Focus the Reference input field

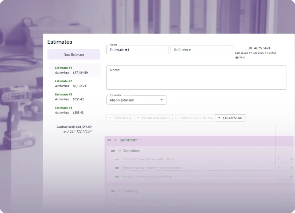coord(202,50)
